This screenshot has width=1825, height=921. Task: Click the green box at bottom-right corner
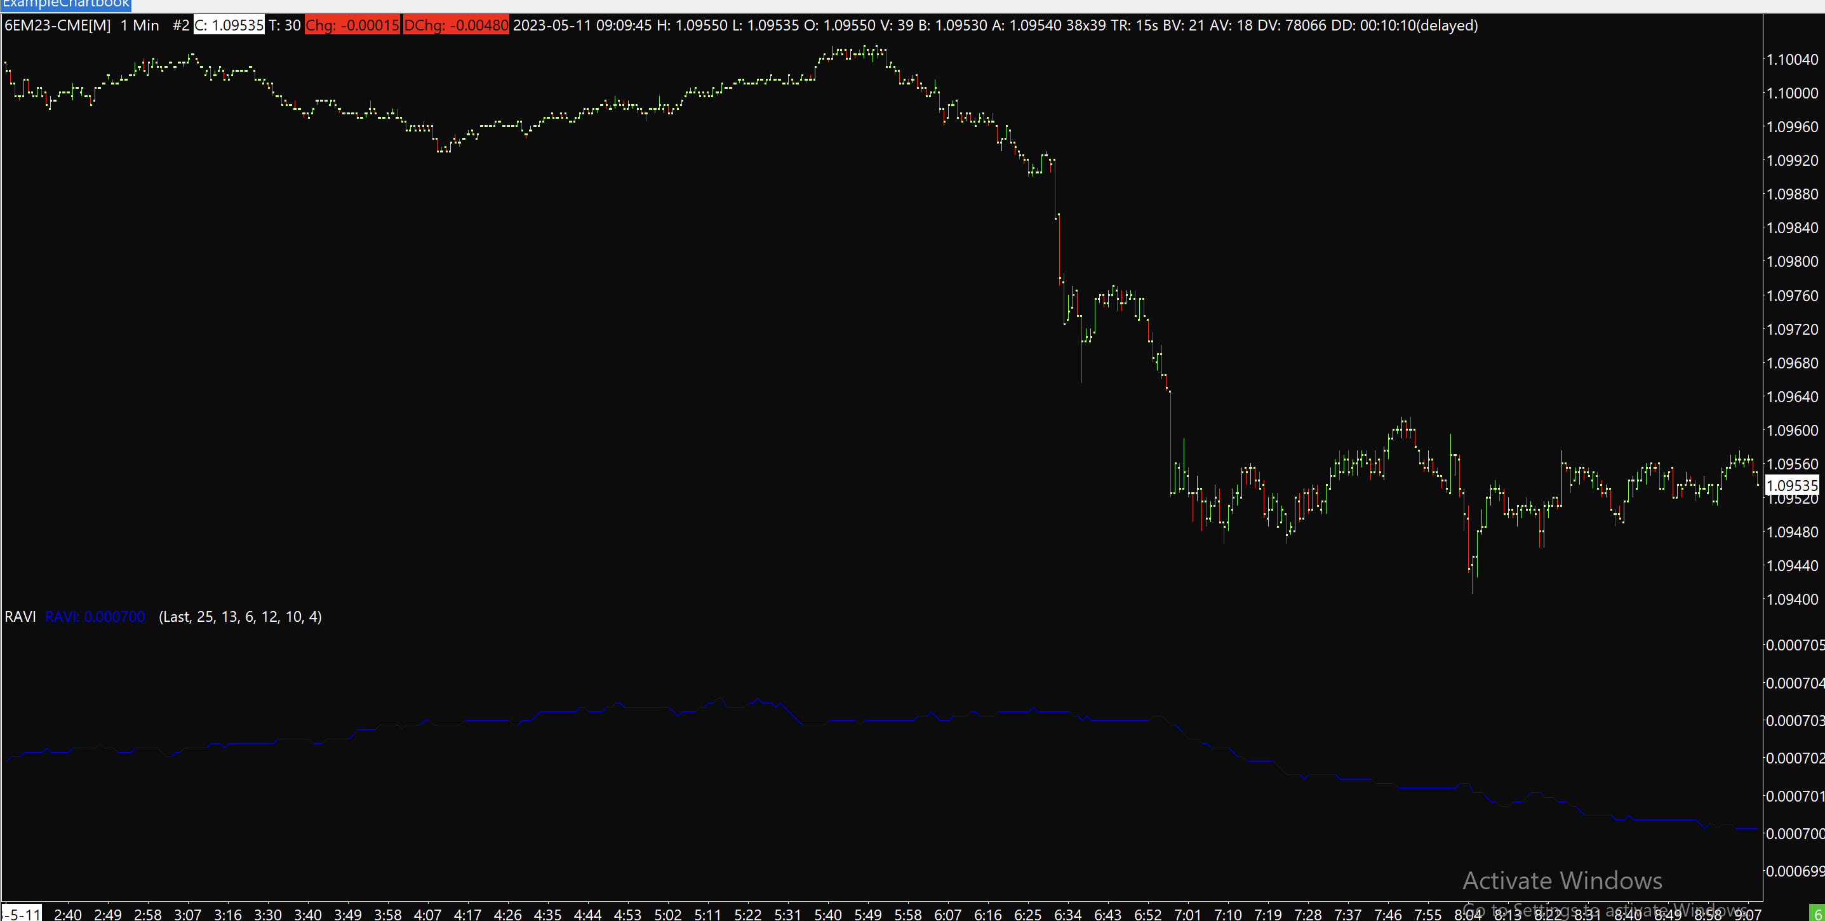pyautogui.click(x=1817, y=913)
